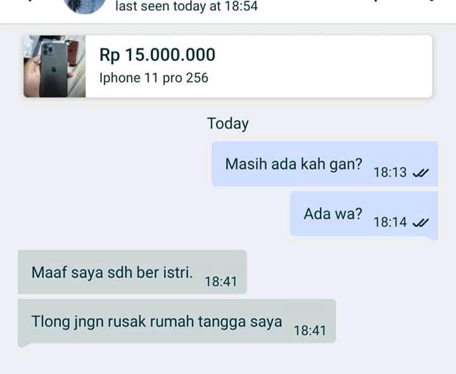
Task: Tap the 'last seen today at 18:54' status
Action: point(187,6)
